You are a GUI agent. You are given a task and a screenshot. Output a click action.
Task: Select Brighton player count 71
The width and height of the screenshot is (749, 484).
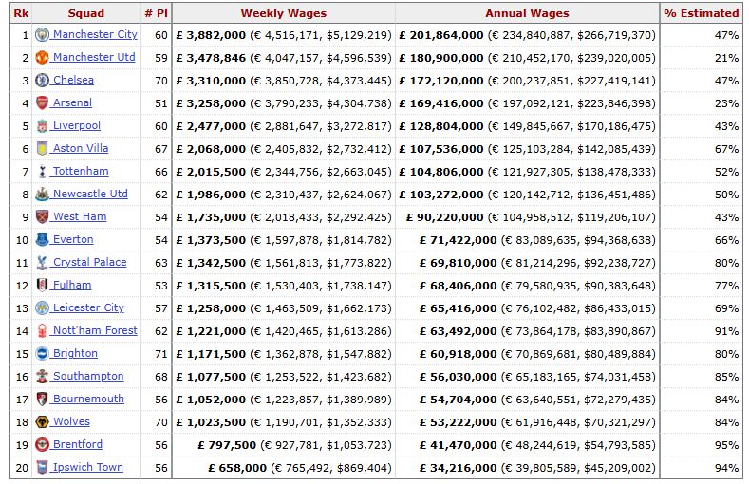pos(157,354)
